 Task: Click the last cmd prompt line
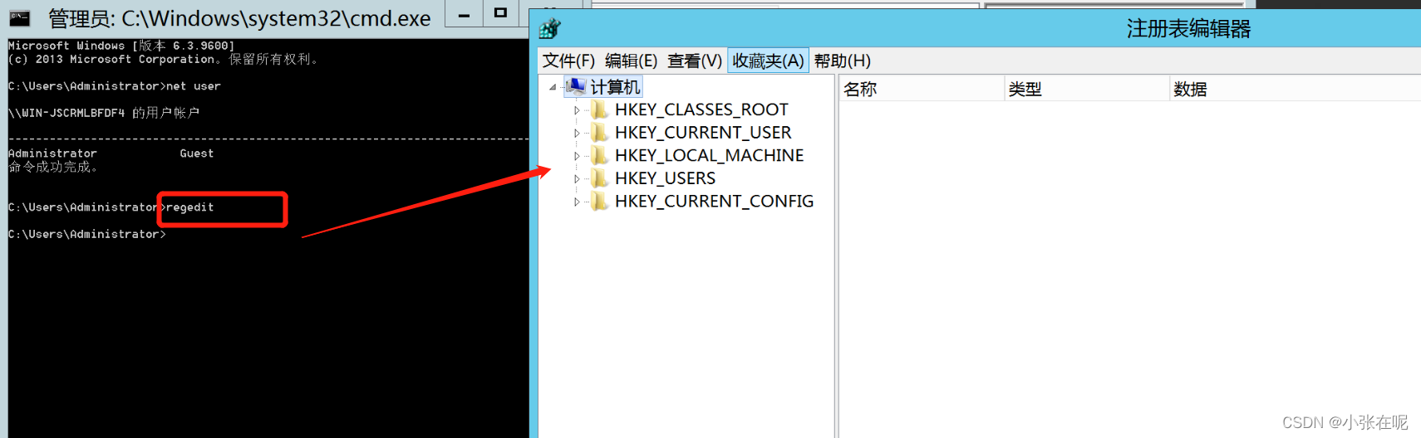coord(87,235)
